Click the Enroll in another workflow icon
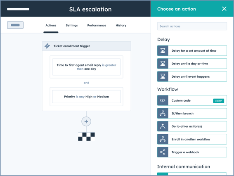The image size is (234, 176). (163, 139)
